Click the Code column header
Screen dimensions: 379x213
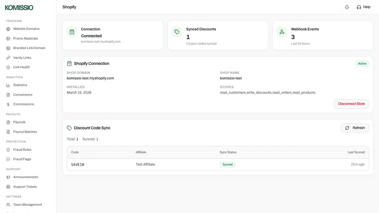tap(75, 152)
